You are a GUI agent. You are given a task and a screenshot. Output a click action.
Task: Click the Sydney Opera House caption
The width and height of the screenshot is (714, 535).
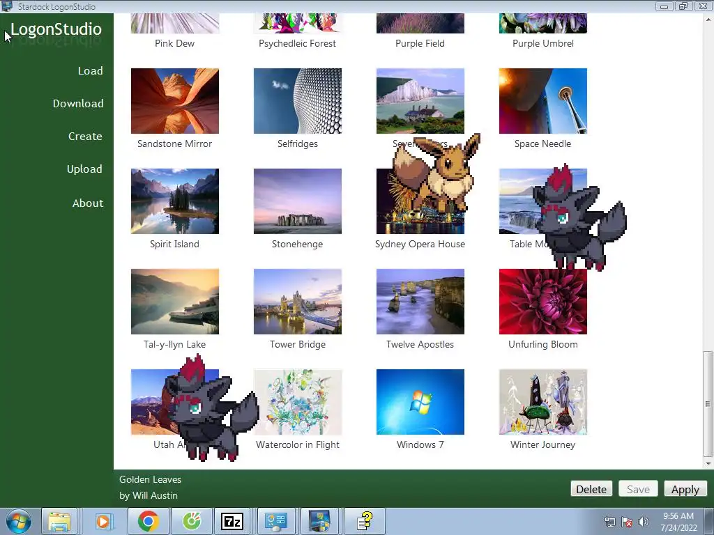[420, 245]
